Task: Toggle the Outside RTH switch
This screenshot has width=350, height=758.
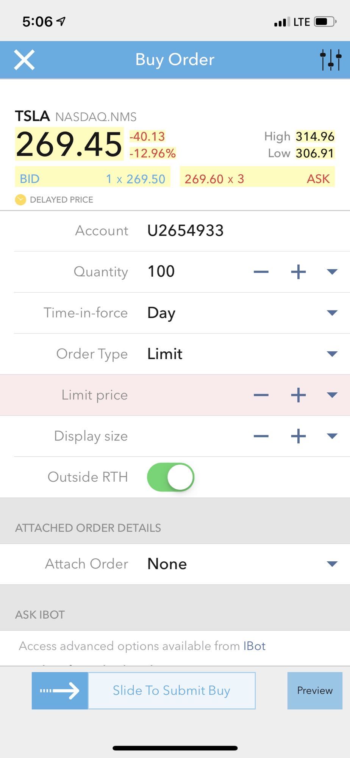Action: pyautogui.click(x=170, y=477)
